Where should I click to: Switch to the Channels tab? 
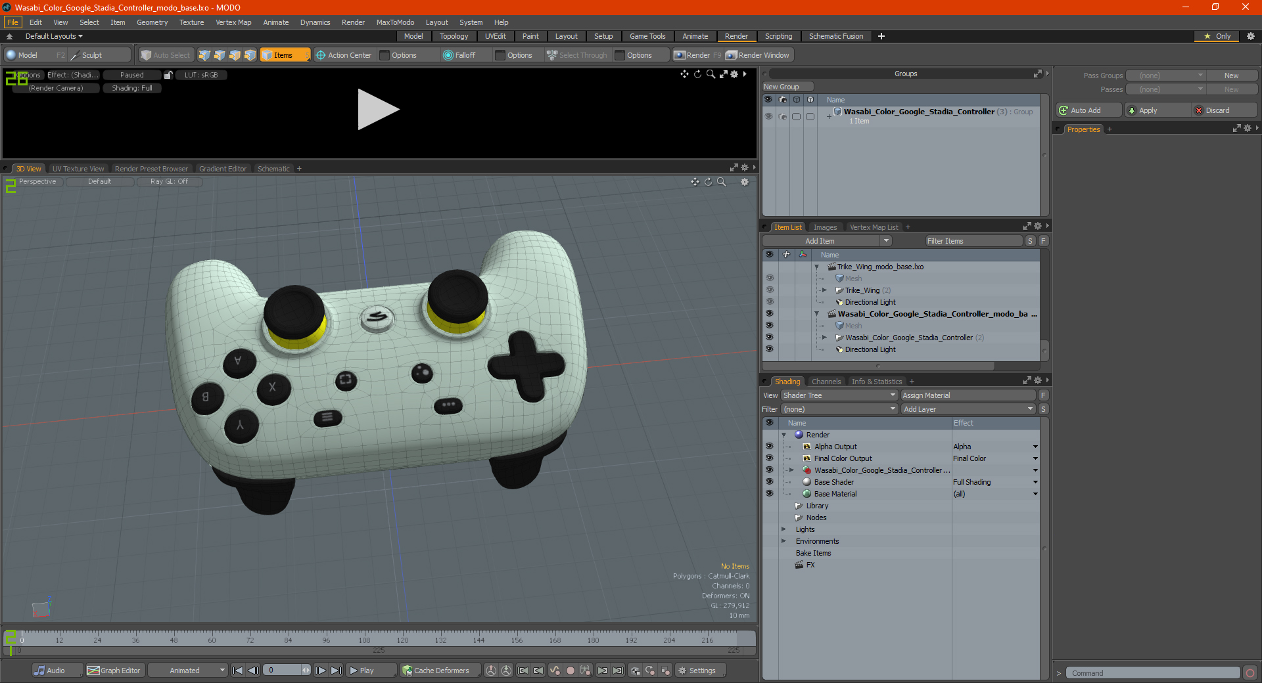(x=826, y=382)
